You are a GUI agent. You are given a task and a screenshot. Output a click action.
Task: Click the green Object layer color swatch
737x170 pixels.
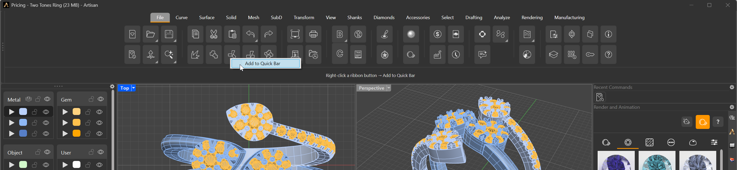[x=23, y=165]
